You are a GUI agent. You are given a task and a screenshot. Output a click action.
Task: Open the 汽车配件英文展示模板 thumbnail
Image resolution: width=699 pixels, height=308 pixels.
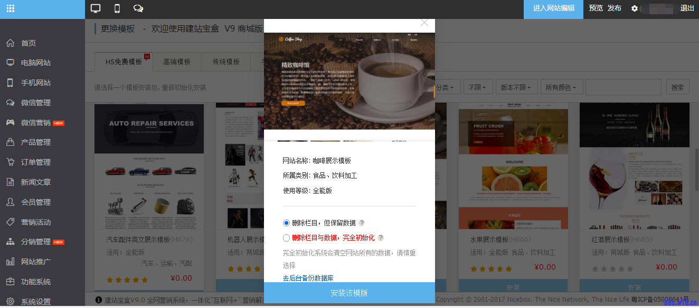click(149, 166)
